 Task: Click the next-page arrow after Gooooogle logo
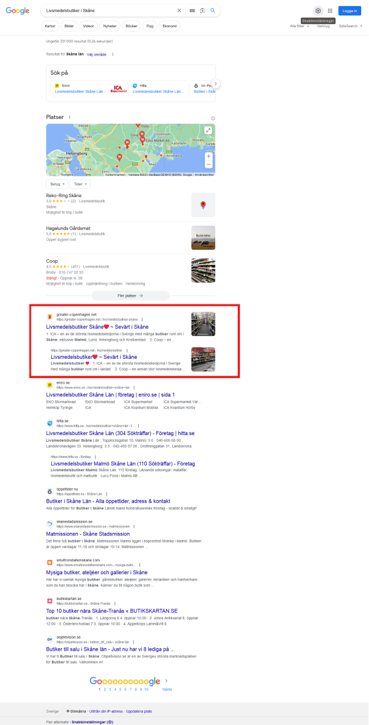point(166,680)
